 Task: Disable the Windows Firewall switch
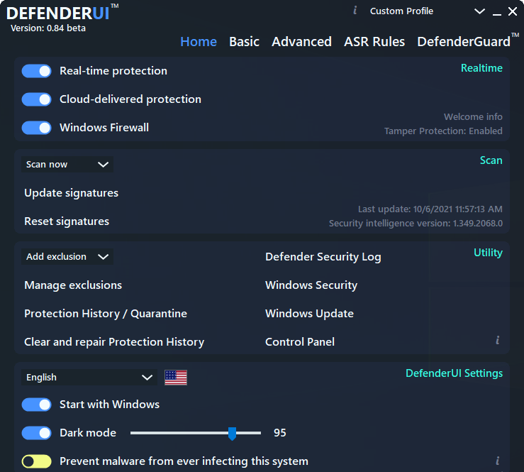point(36,128)
